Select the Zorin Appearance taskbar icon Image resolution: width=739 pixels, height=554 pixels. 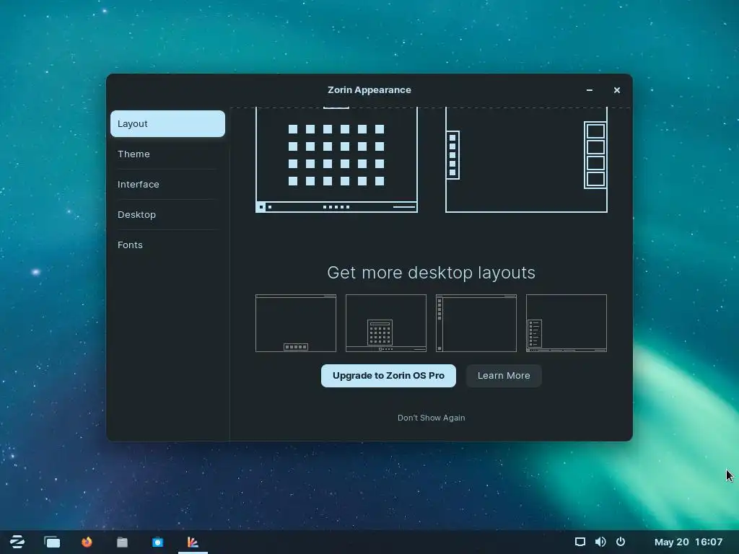pyautogui.click(x=193, y=542)
